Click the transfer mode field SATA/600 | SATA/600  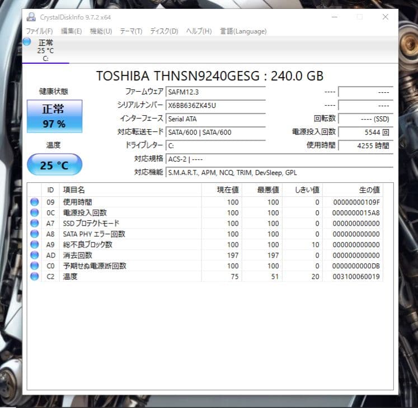[x=215, y=132]
